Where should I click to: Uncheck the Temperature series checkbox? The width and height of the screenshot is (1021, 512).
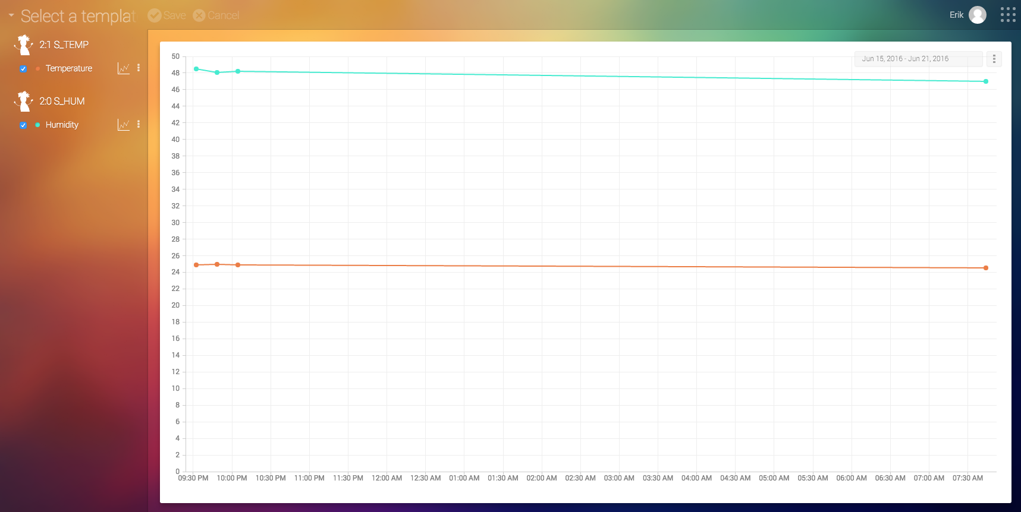23,69
